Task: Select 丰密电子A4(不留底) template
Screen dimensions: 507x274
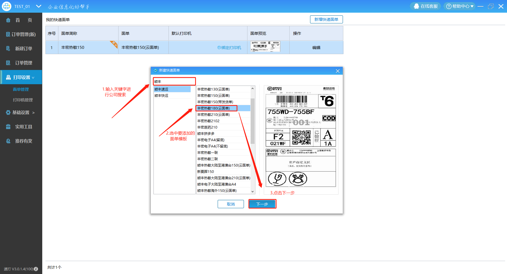Action: click(x=223, y=146)
